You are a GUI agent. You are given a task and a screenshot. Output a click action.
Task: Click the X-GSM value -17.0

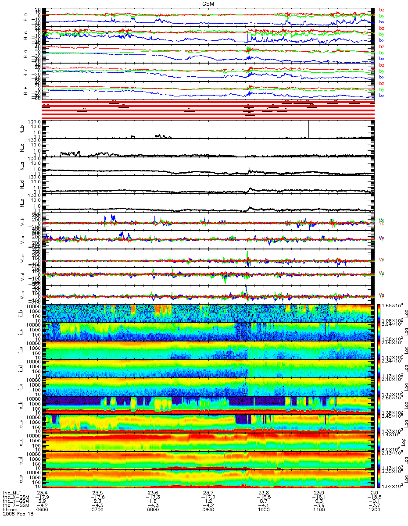209,498
